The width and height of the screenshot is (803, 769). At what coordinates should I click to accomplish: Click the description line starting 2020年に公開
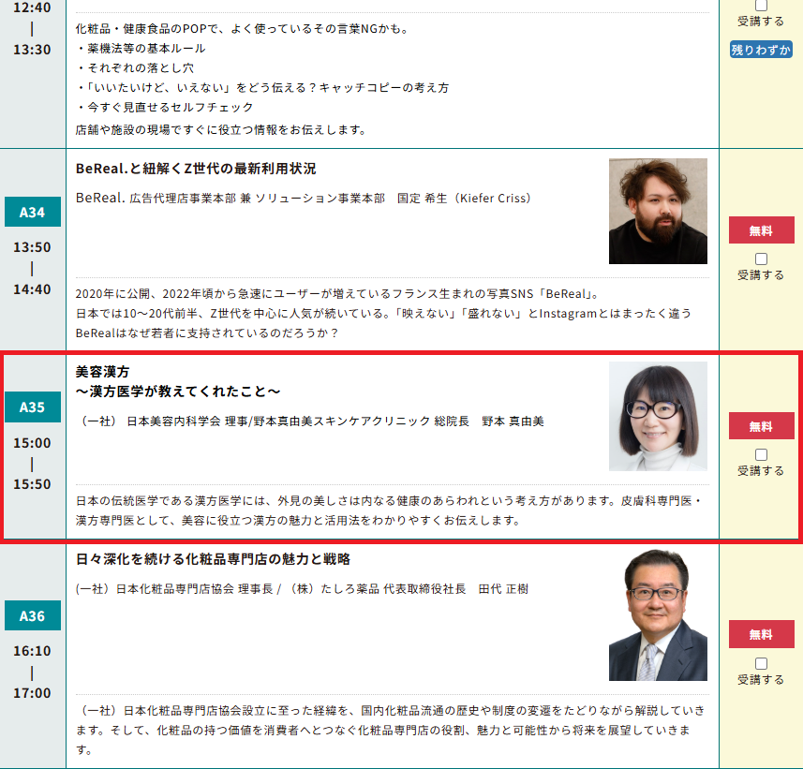[x=338, y=294]
